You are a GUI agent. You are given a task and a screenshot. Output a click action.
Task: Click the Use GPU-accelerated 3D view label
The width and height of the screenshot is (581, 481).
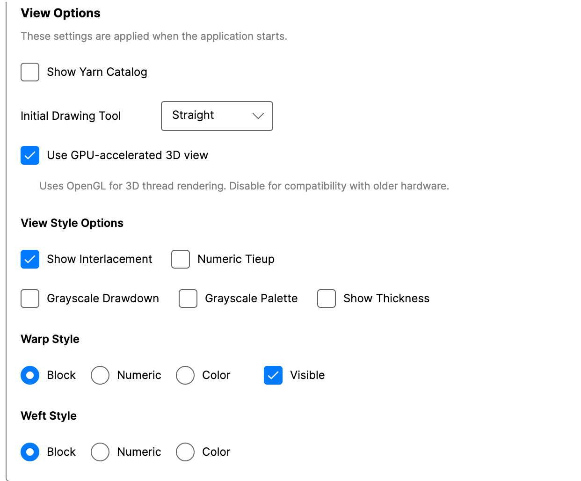pos(127,155)
